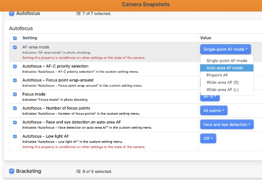Click the list icon beside '7 of 7 selected'
This screenshot has width=262, height=180.
pos(78,13)
